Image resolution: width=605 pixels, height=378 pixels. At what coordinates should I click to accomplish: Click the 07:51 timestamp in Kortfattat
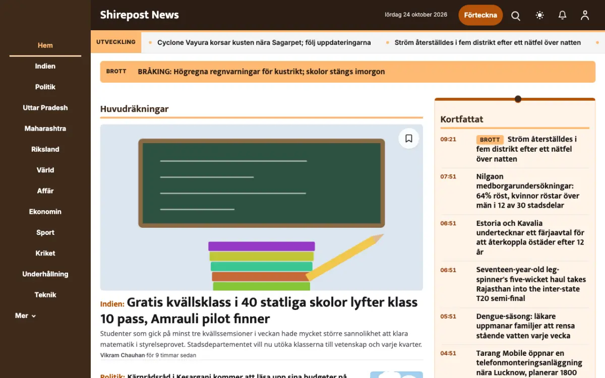pos(448,177)
